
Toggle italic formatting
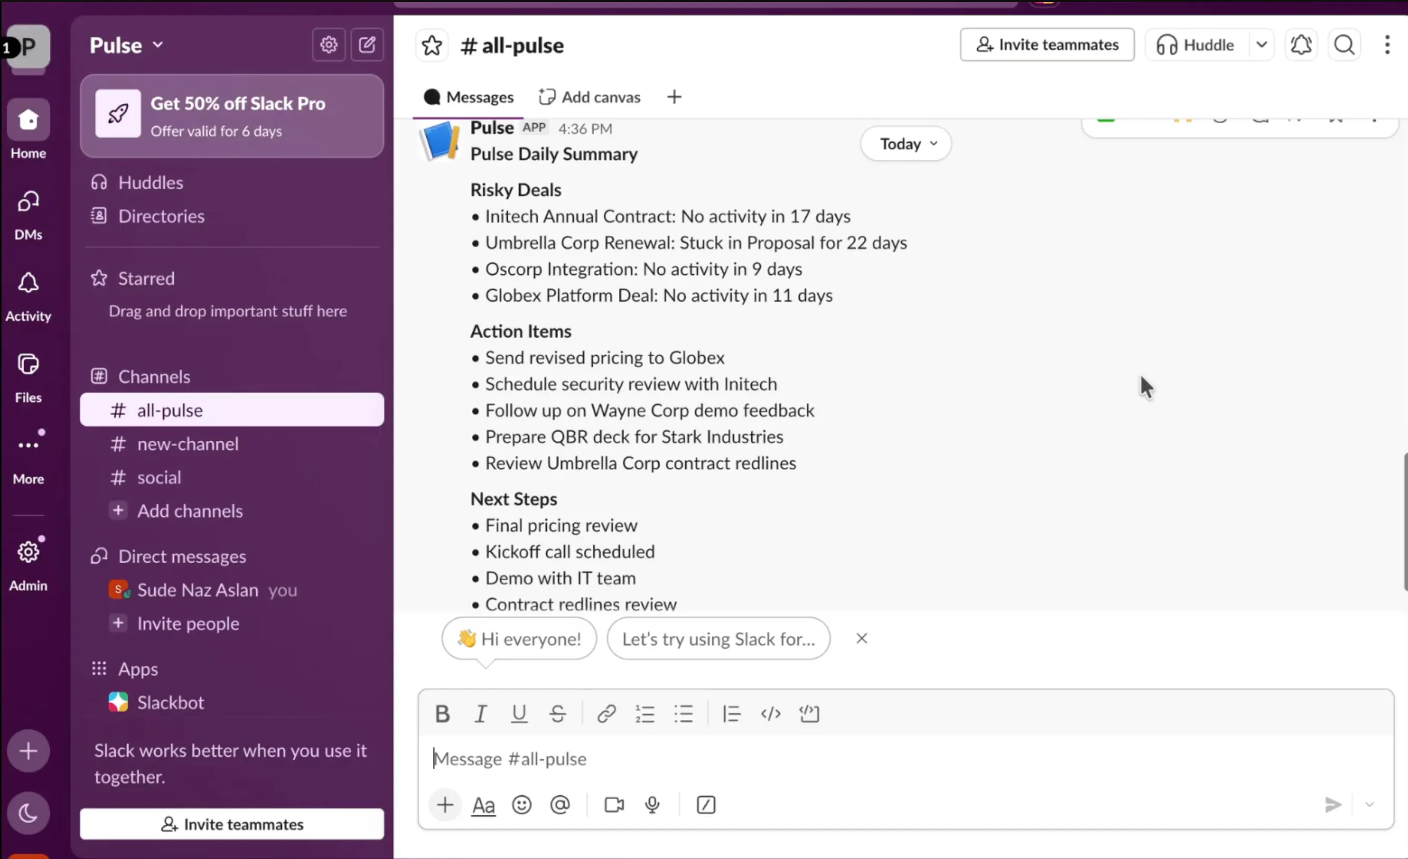481,713
